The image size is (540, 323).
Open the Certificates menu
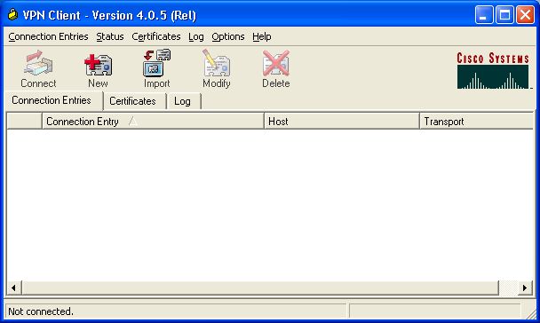tap(156, 36)
